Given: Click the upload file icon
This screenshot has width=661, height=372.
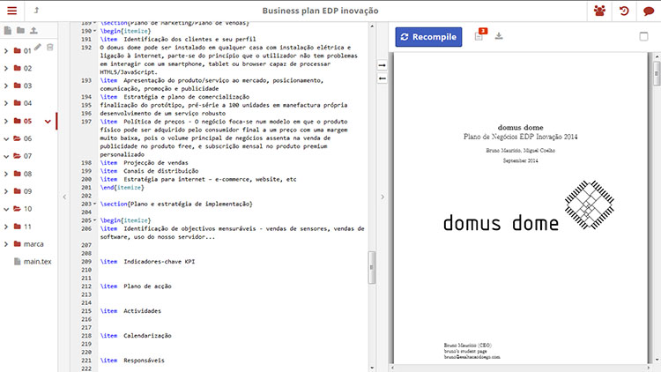Looking at the screenshot, I should tap(33, 30).
